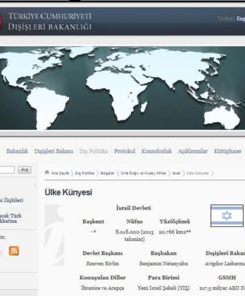Open the Konsolosluk menu item
The image size is (245, 296).
click(156, 151)
